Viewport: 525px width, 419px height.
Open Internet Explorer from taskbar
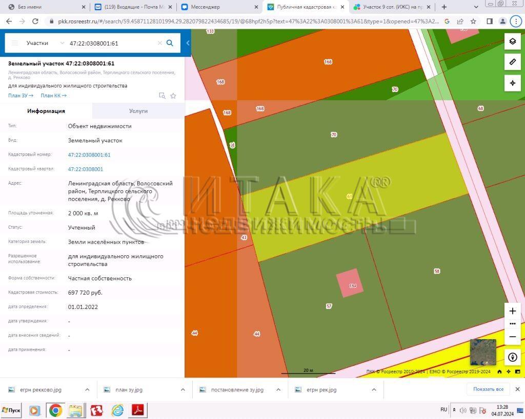(117, 410)
